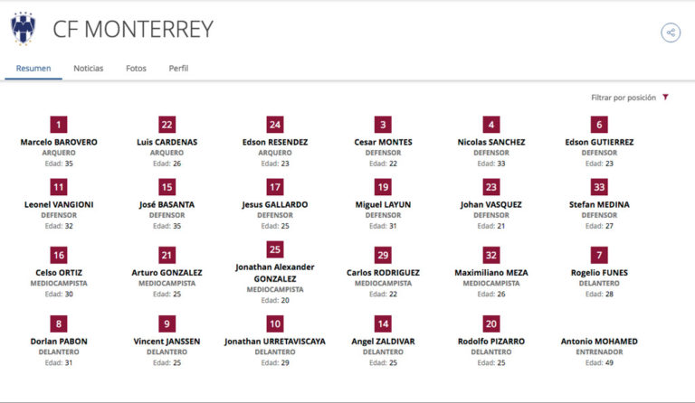Switch to the Resumen tab
Screen dimensions: 695x403
tap(33, 69)
